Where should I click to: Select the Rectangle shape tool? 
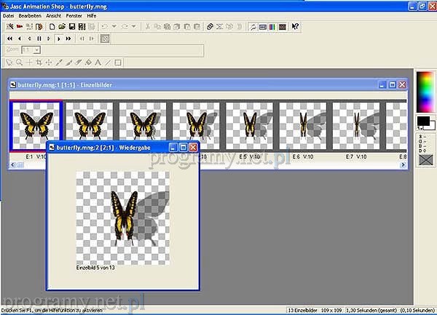point(118,62)
